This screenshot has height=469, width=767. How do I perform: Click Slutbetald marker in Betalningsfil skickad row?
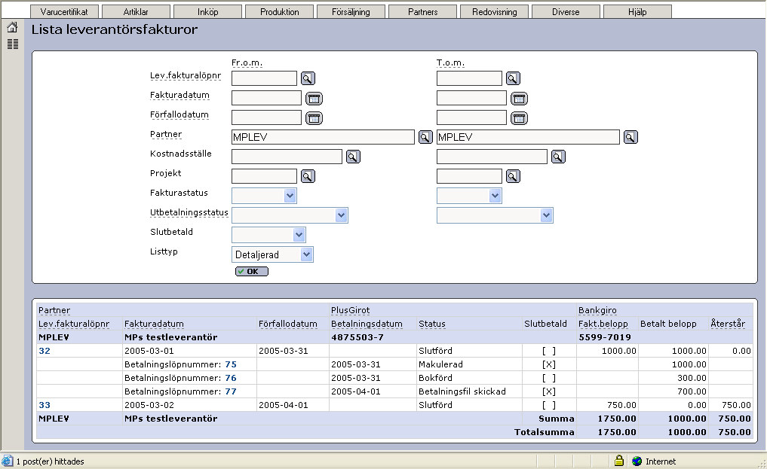click(x=549, y=391)
